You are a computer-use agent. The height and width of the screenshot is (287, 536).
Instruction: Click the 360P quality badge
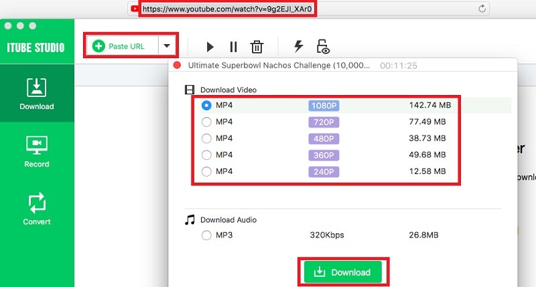[324, 155]
